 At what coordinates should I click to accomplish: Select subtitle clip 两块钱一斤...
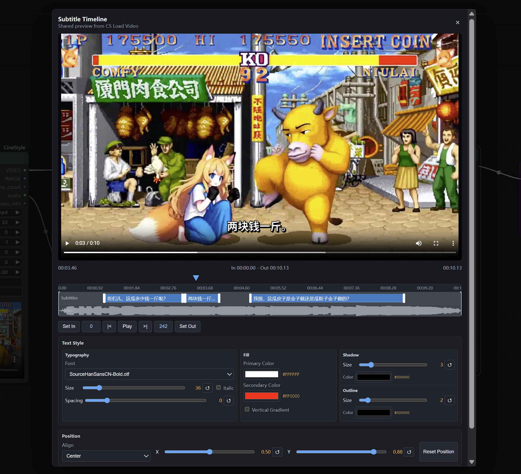point(202,298)
